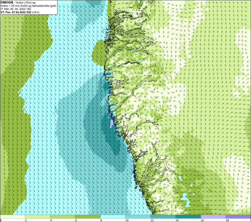The width and height of the screenshot is (251, 222).
Task: Click the dark green 6–8 m/s legend swatch
Action: (88, 216)
